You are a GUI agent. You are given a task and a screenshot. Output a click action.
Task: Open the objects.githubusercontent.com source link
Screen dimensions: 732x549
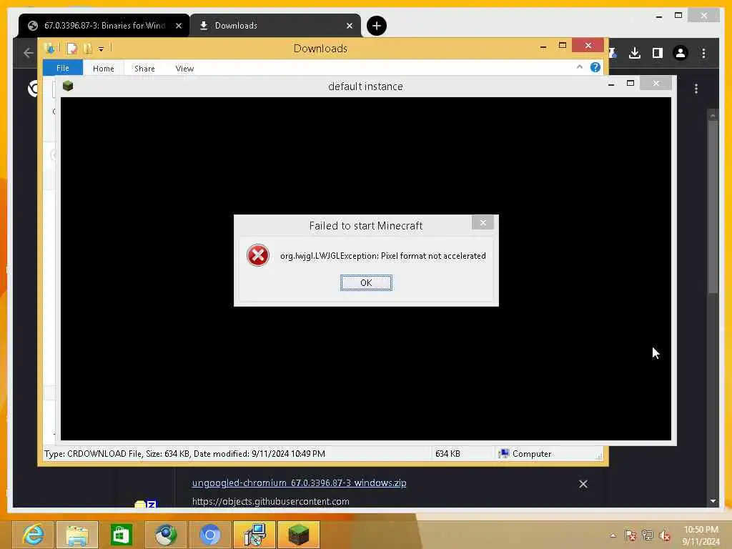(x=270, y=501)
